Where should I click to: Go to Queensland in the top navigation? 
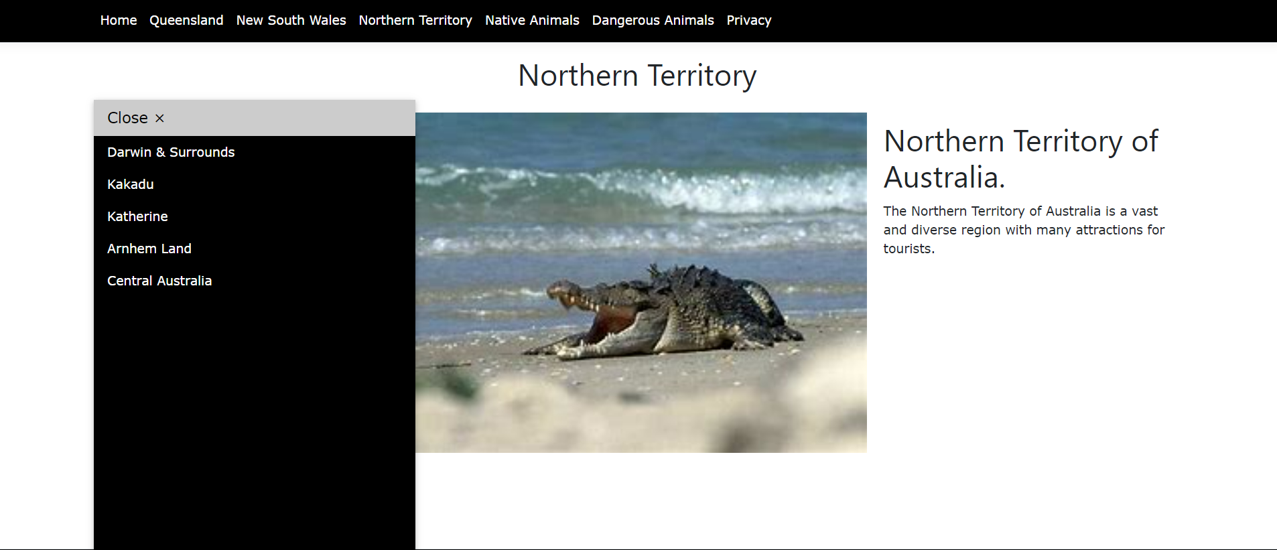(x=186, y=21)
